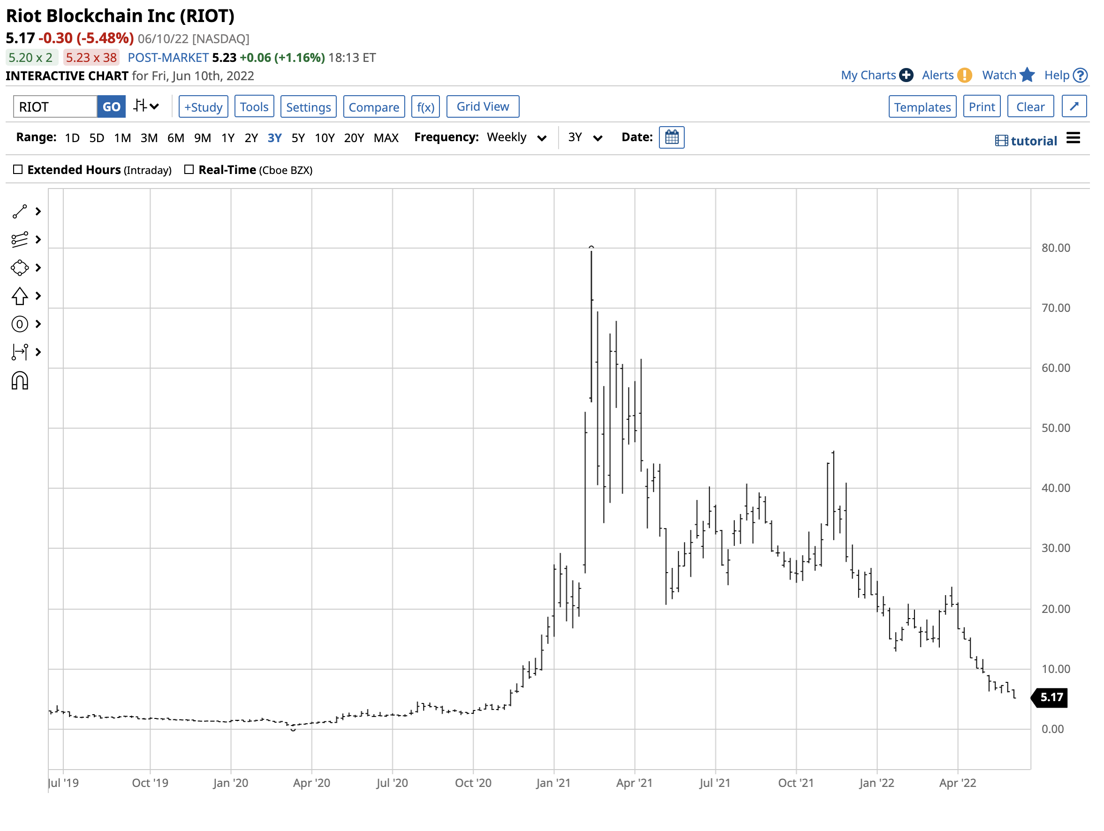Click the My Charts link
1104x831 pixels.
(869, 75)
